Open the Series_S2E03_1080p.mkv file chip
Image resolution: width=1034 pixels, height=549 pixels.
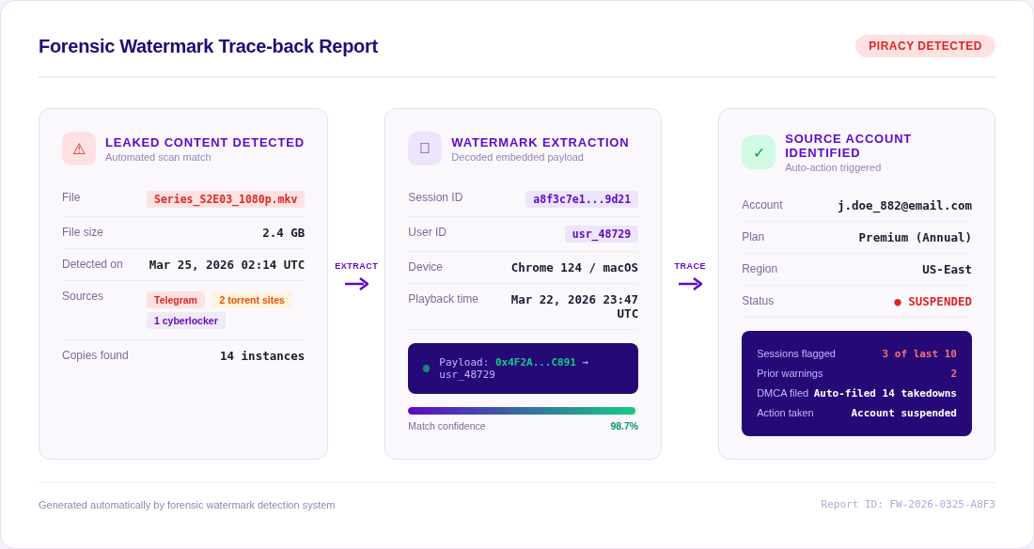tap(226, 199)
